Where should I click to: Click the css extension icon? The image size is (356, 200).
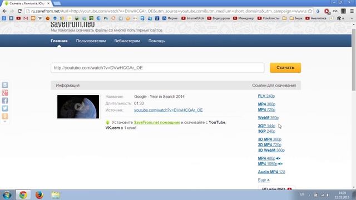(335, 11)
